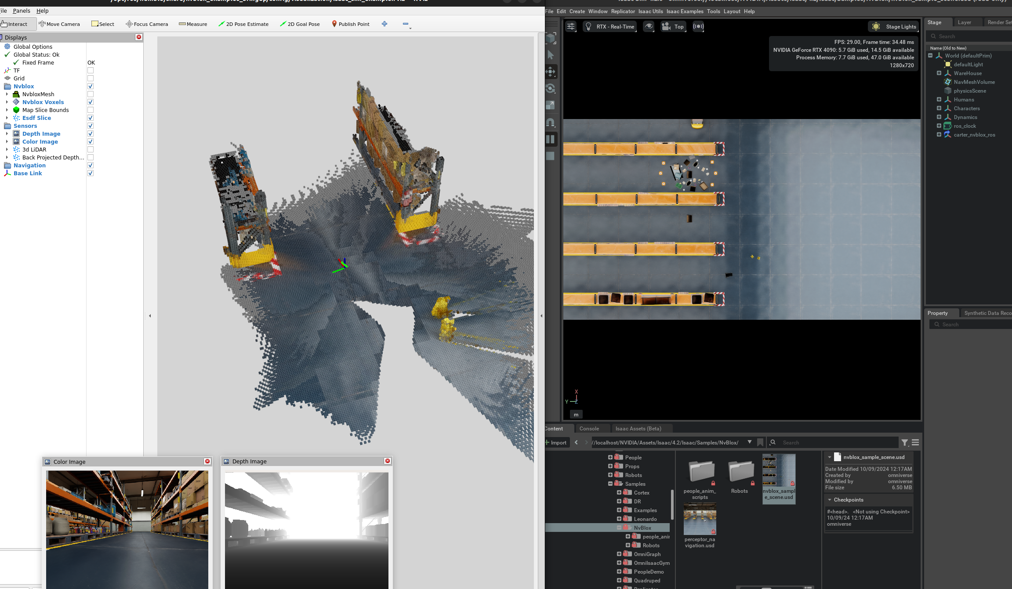
Task: Expand the carter_nvblox_ros prim
Action: pyautogui.click(x=939, y=135)
